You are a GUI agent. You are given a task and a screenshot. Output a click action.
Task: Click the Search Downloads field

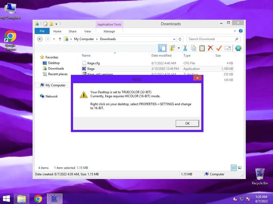[x=213, y=39]
